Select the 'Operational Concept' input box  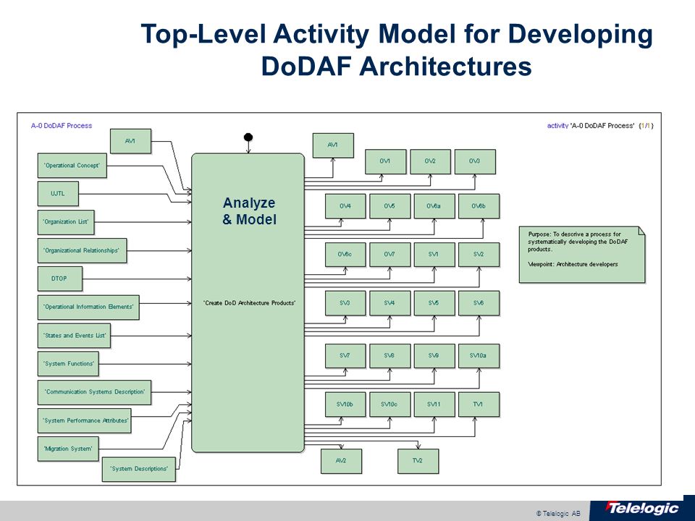click(x=72, y=166)
